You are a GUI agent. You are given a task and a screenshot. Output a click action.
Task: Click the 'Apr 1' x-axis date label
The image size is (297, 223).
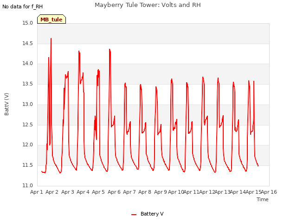pyautogui.click(x=37, y=192)
